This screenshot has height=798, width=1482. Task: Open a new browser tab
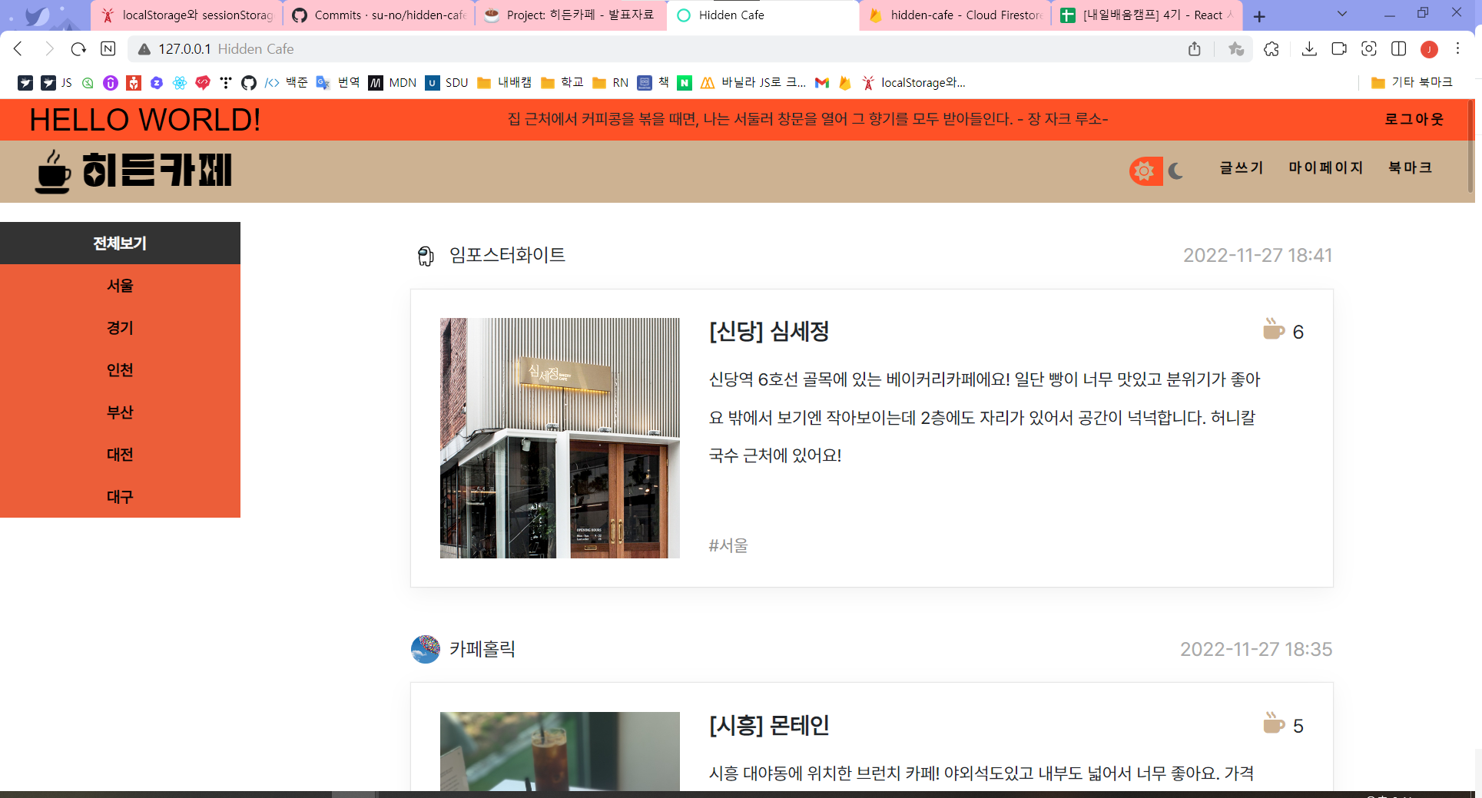click(x=1259, y=16)
